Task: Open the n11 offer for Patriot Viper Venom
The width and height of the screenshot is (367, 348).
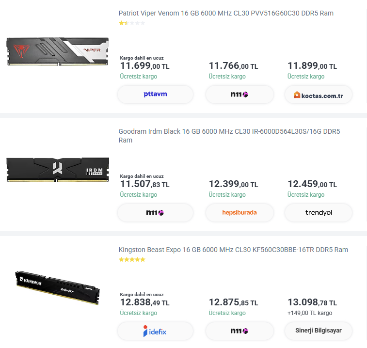Action: coord(239,95)
